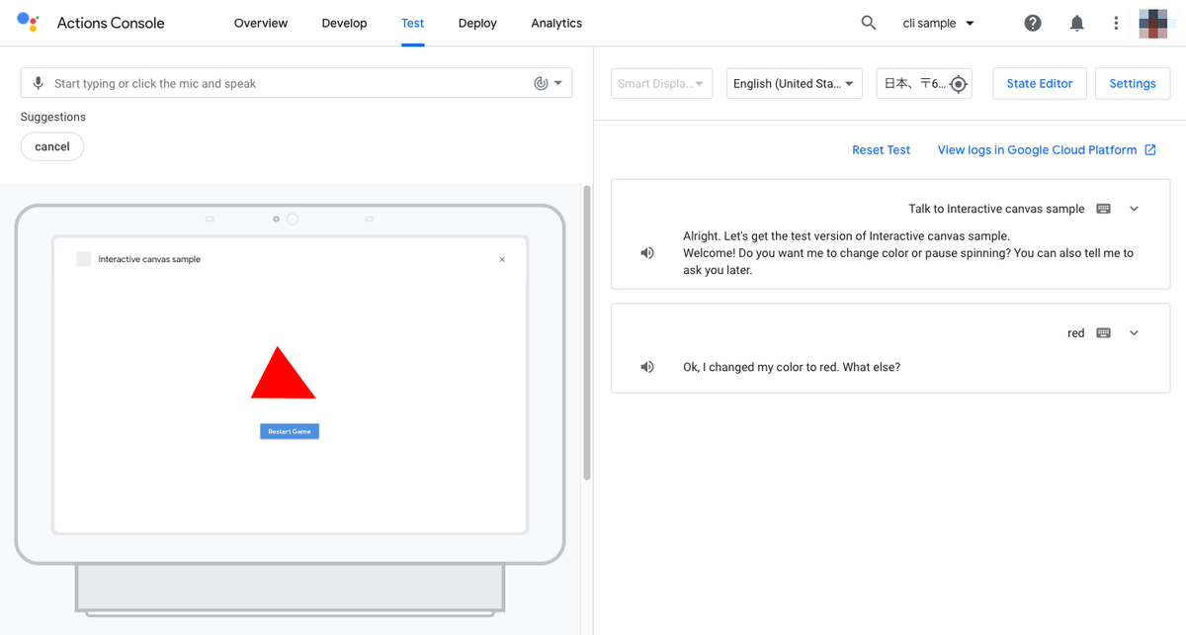Open the help question mark icon
The height and width of the screenshot is (635, 1186).
tap(1033, 23)
